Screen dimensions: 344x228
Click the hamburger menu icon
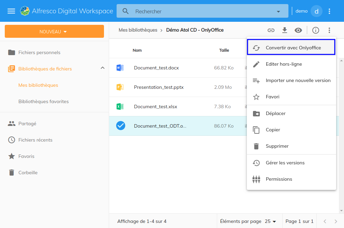(11, 11)
